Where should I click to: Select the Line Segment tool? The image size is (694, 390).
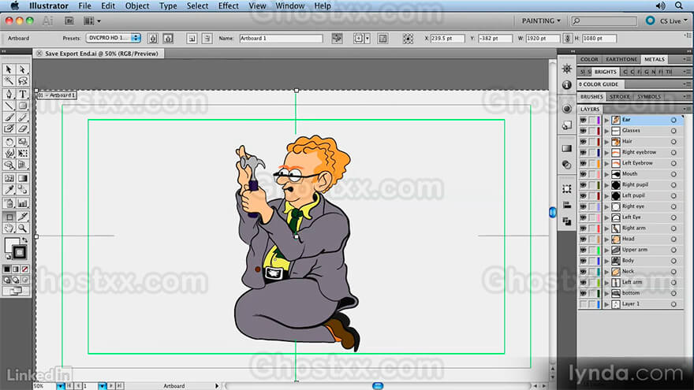[9, 106]
